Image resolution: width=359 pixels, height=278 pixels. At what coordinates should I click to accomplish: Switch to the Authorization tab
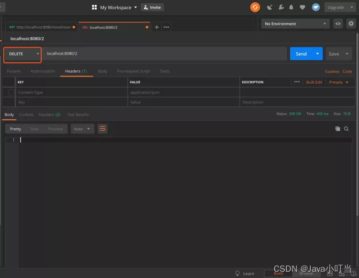point(43,71)
